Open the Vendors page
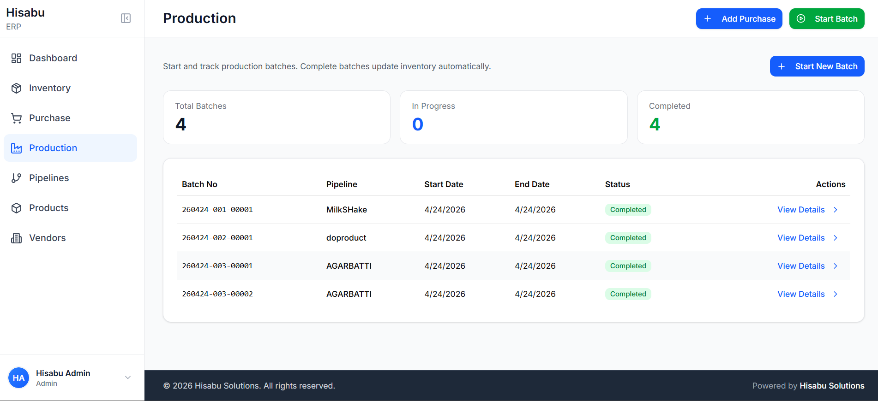878x401 pixels. (70, 238)
